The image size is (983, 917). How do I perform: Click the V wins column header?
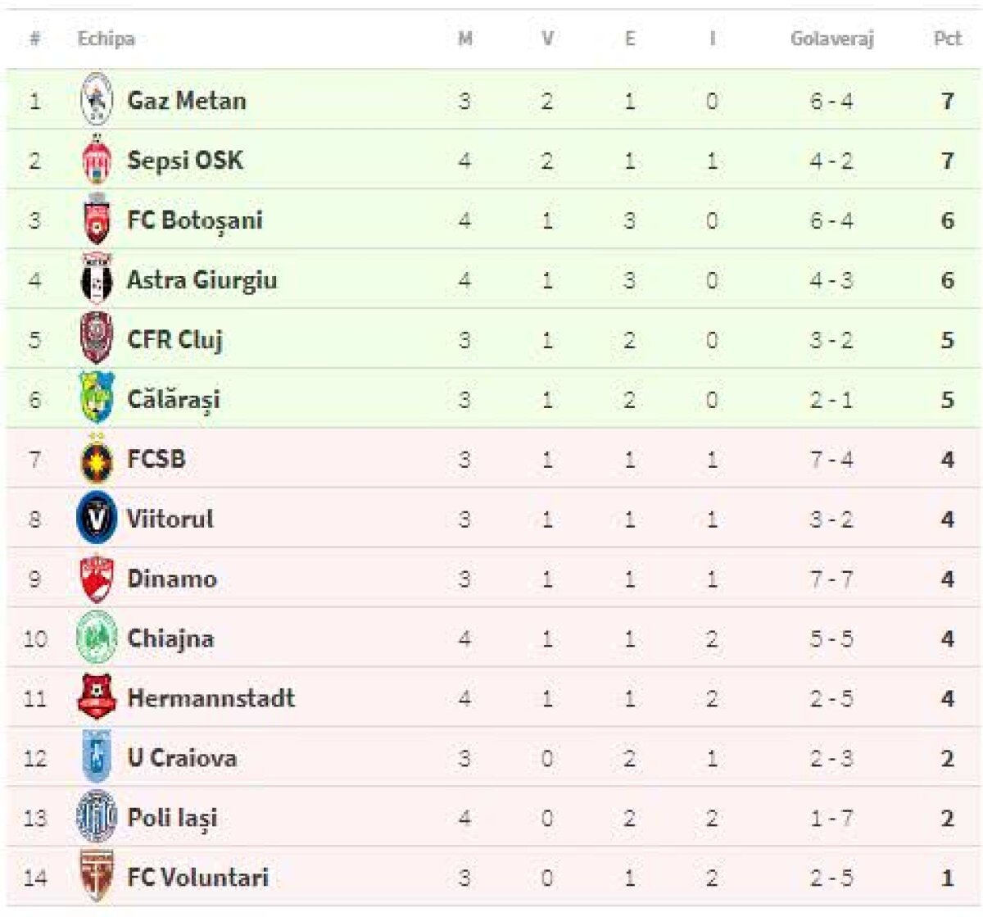point(547,39)
